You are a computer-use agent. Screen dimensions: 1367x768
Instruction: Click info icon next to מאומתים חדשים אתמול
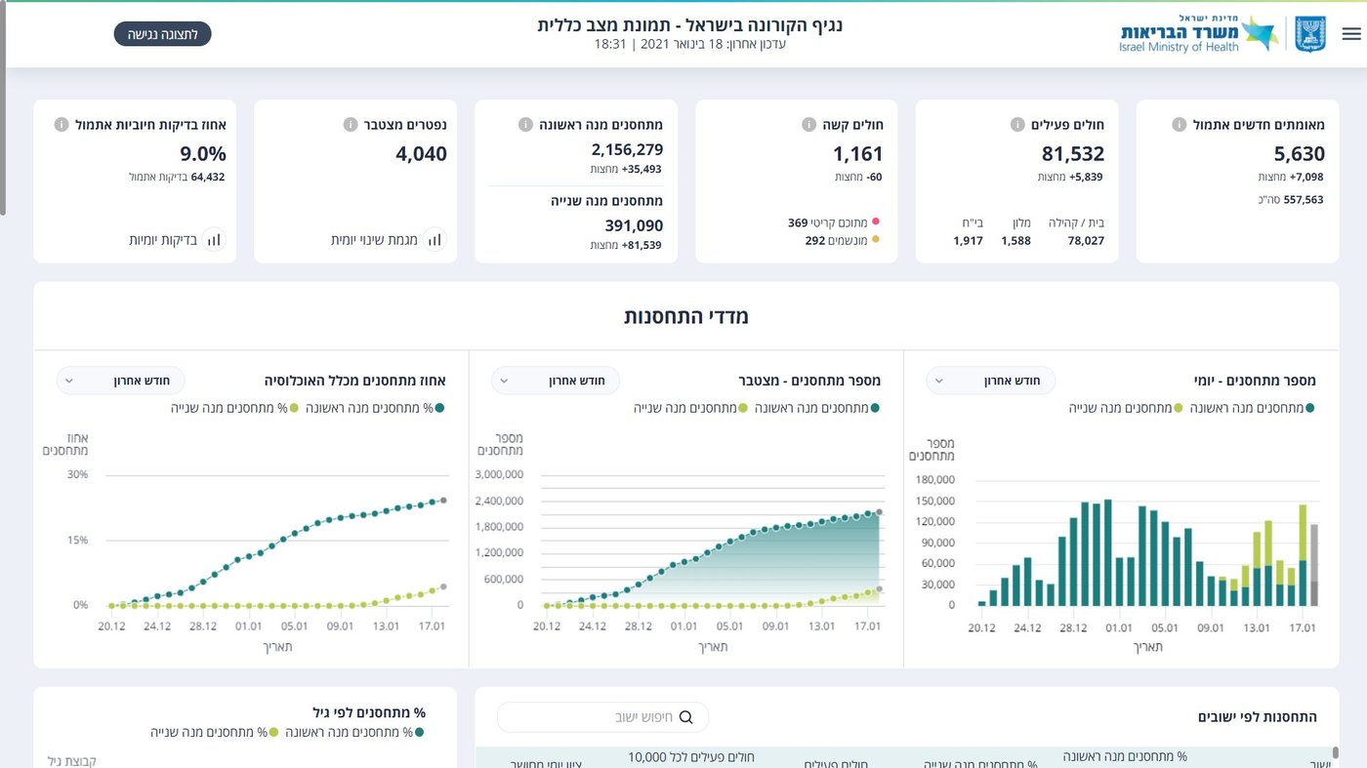tap(1179, 125)
